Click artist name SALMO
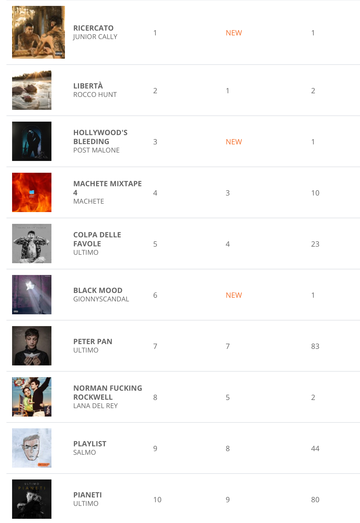This screenshot has height=523, width=360. 85,452
